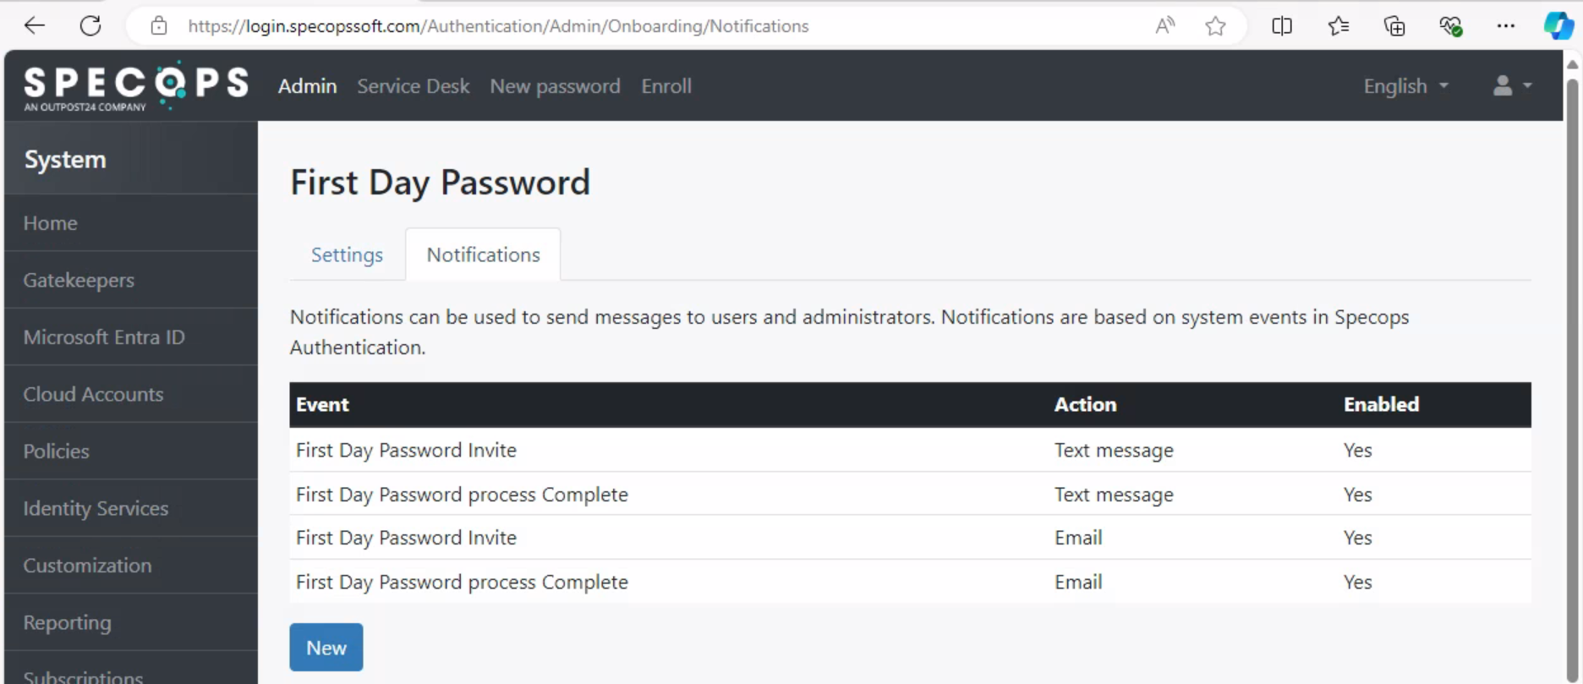Click the Action column header
This screenshot has width=1583, height=684.
1085,404
